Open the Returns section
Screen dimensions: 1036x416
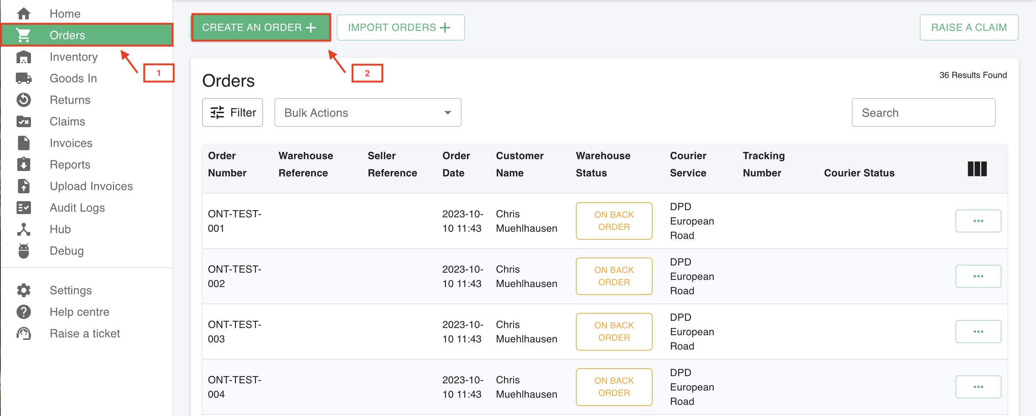coord(87,100)
